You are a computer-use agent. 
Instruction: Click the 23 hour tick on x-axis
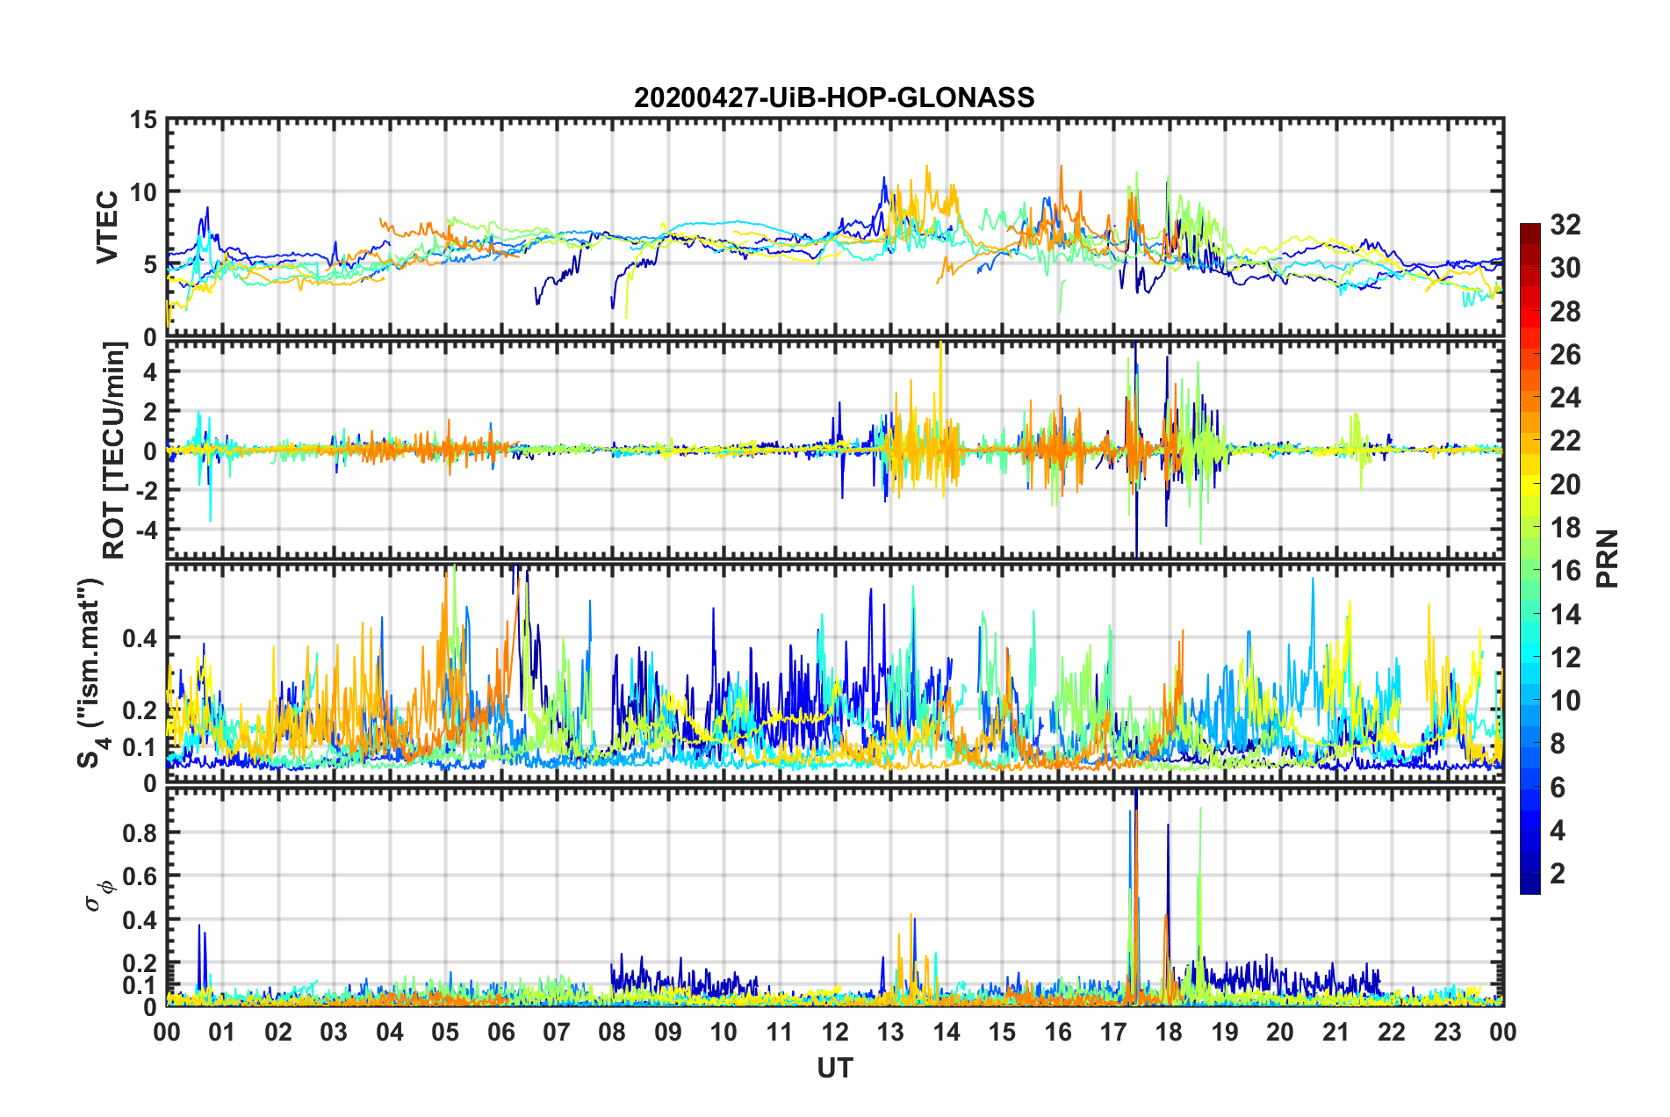click(x=1447, y=1032)
